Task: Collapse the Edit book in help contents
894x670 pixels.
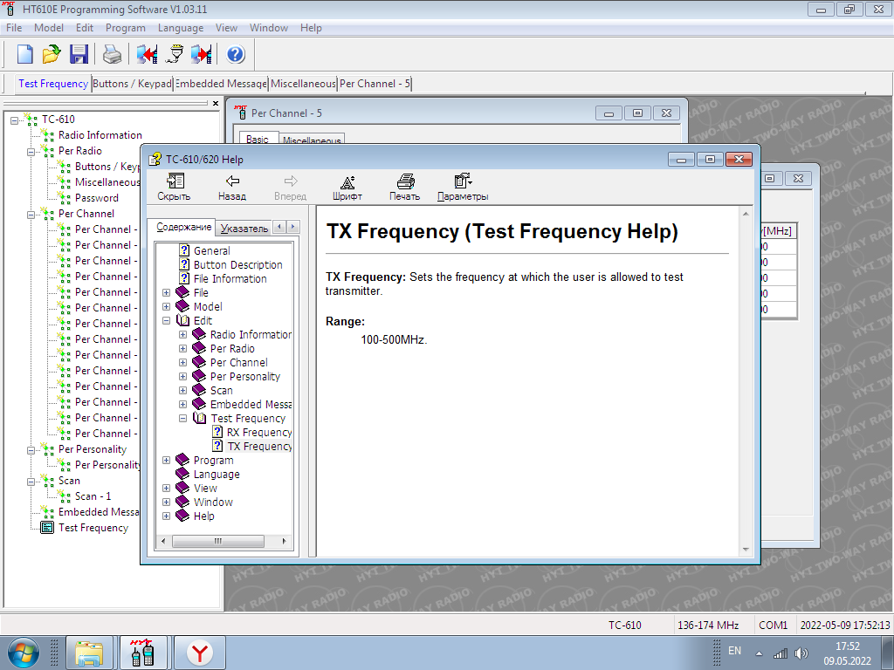Action: point(167,321)
